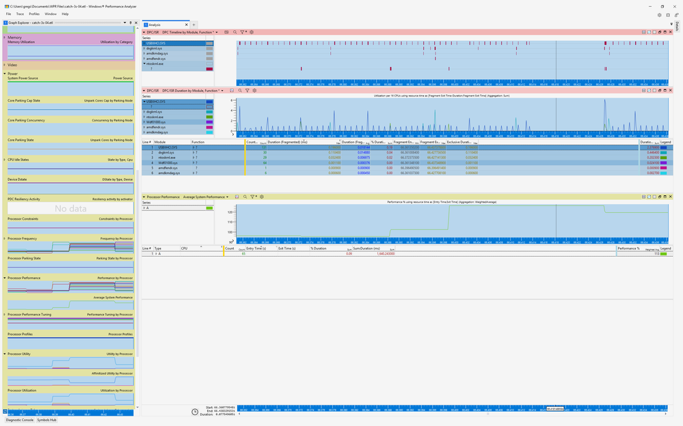Open filter in the DPC/ISR Duration panel
The image size is (683, 426).
coord(247,91)
